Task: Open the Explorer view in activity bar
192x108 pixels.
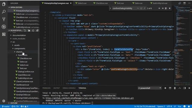Action: click(x=4, y=4)
